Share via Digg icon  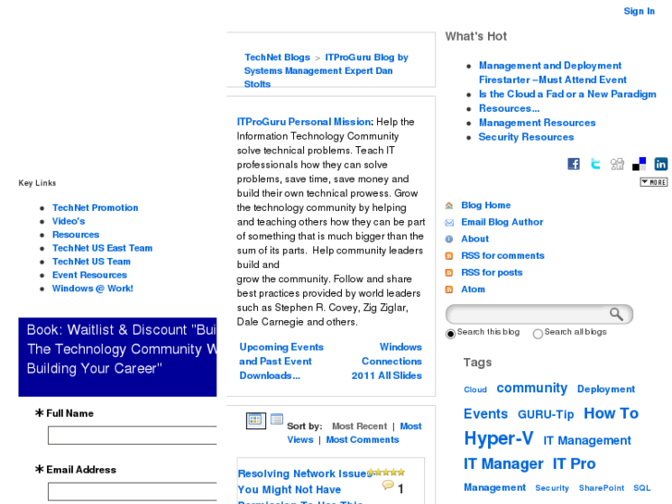point(617,164)
